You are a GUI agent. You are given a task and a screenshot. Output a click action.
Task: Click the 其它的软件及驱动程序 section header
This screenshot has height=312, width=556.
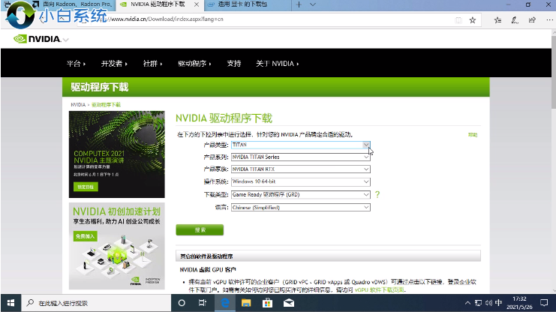pyautogui.click(x=328, y=256)
